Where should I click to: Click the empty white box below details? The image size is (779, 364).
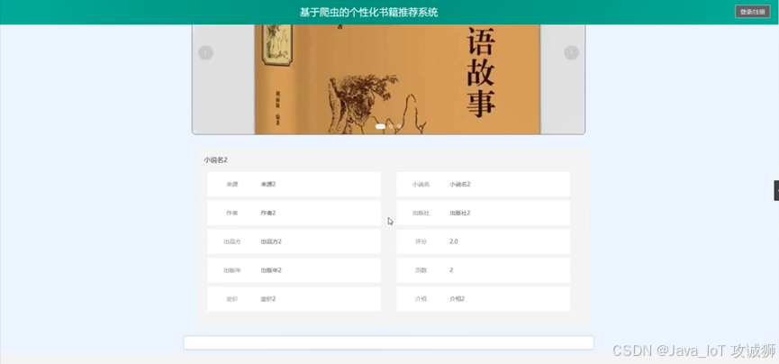pyautogui.click(x=388, y=342)
